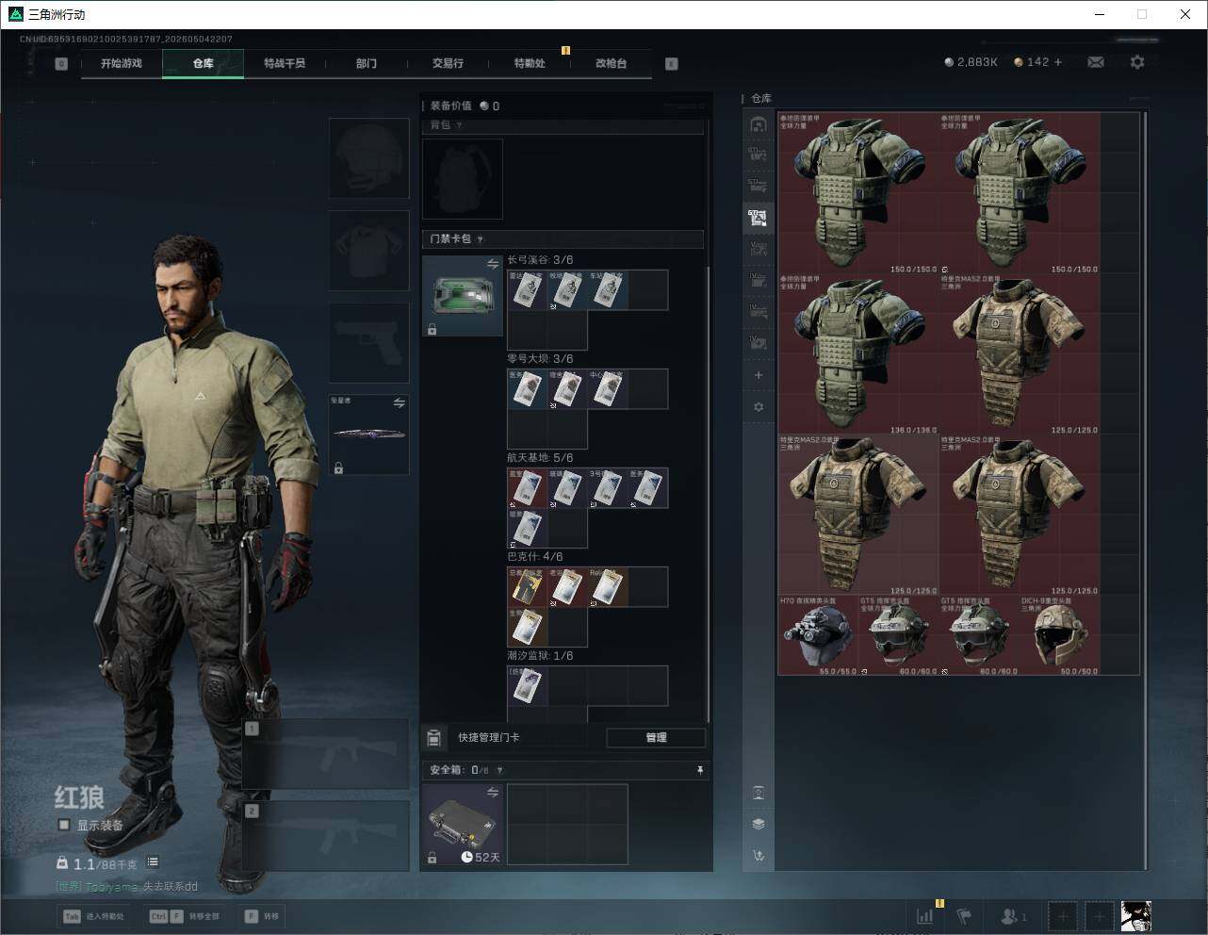Go to the 交易行 tab
The image size is (1208, 935).
(448, 63)
